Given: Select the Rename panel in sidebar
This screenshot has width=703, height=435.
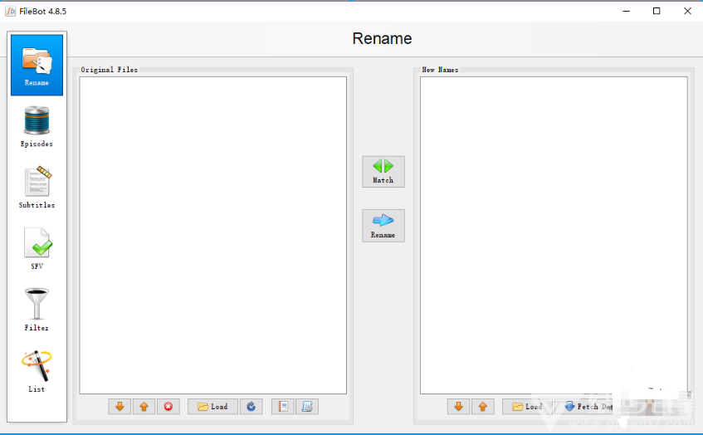Looking at the screenshot, I should (x=37, y=66).
